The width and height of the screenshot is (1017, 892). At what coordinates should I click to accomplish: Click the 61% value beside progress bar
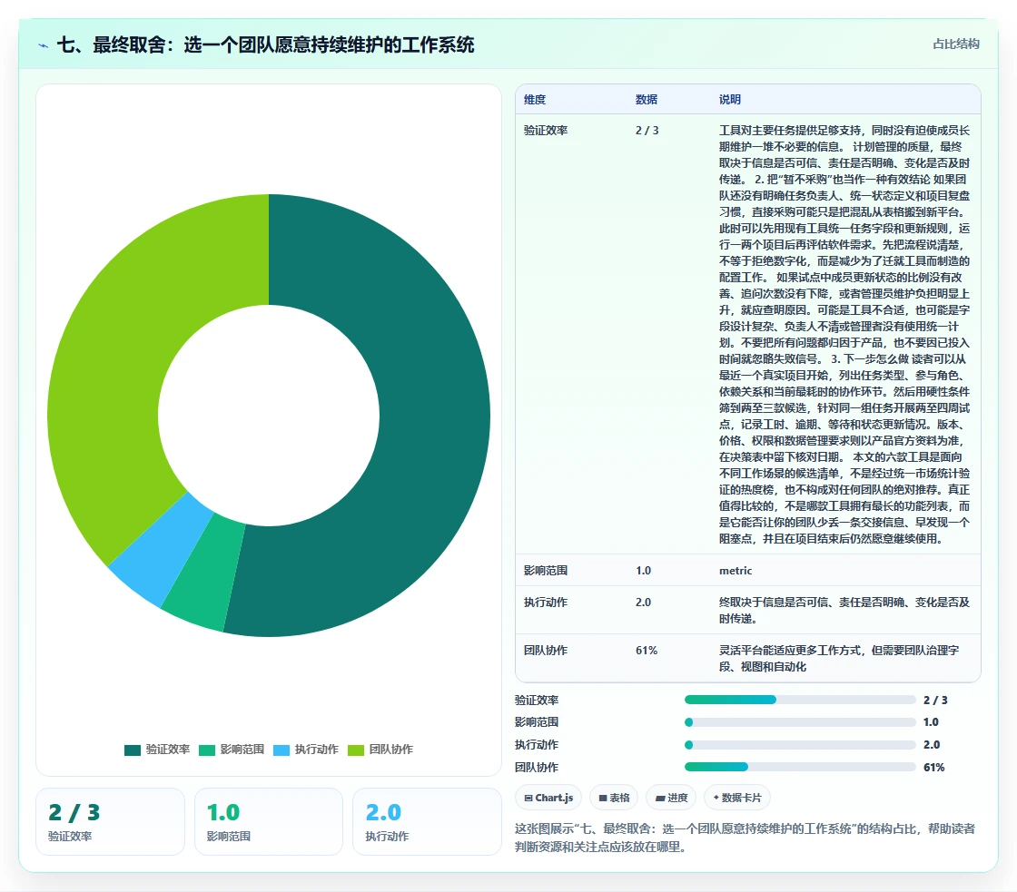[934, 767]
